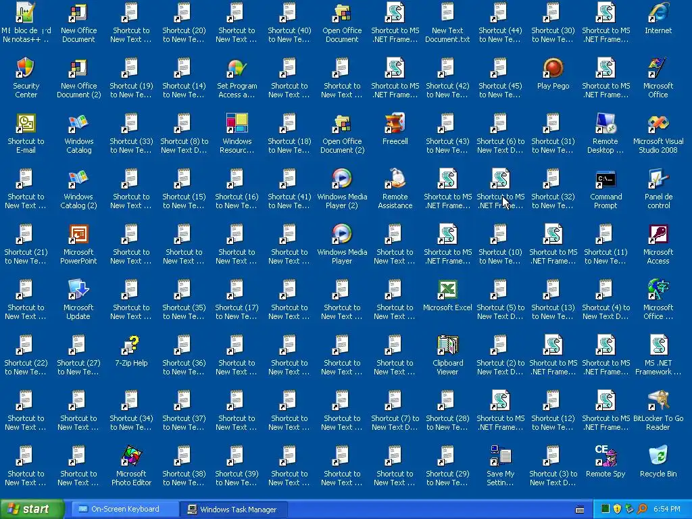Open the Microsoft Photo Editor icon
Screen dimensions: 692x519
click(131, 465)
